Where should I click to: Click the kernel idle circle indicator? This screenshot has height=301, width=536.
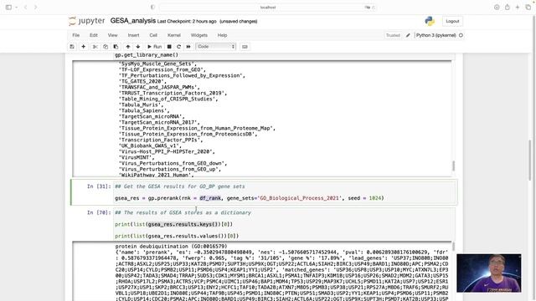(x=461, y=35)
